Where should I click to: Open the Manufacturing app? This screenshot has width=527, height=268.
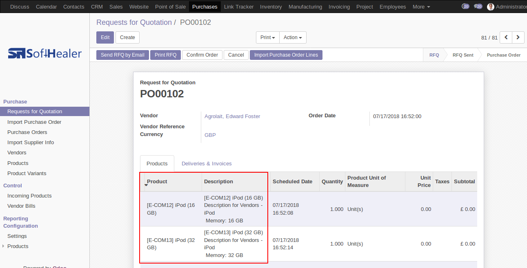[305, 7]
